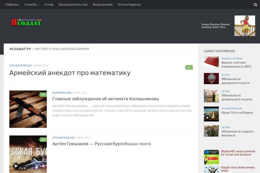
Task: Play the Русская буря video thumbnail
Action: coord(16,166)
